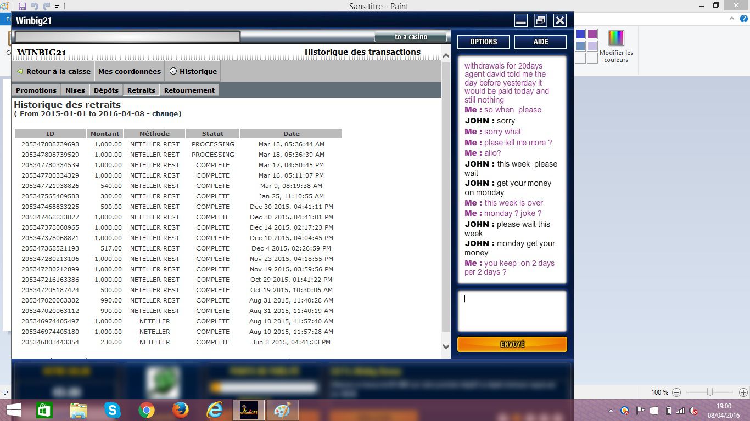
Task: Send the chat message with ENVOYÉ
Action: (512, 344)
